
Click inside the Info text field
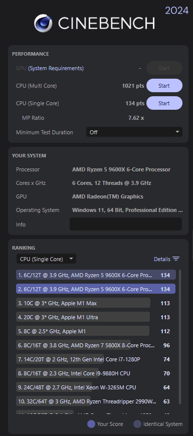coord(126,224)
